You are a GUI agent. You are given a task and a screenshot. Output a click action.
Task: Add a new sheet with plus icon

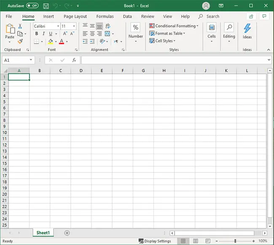coord(67,233)
